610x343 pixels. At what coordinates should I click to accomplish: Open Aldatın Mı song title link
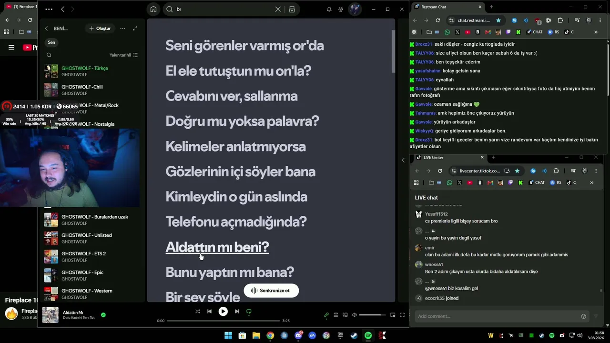pos(73,313)
